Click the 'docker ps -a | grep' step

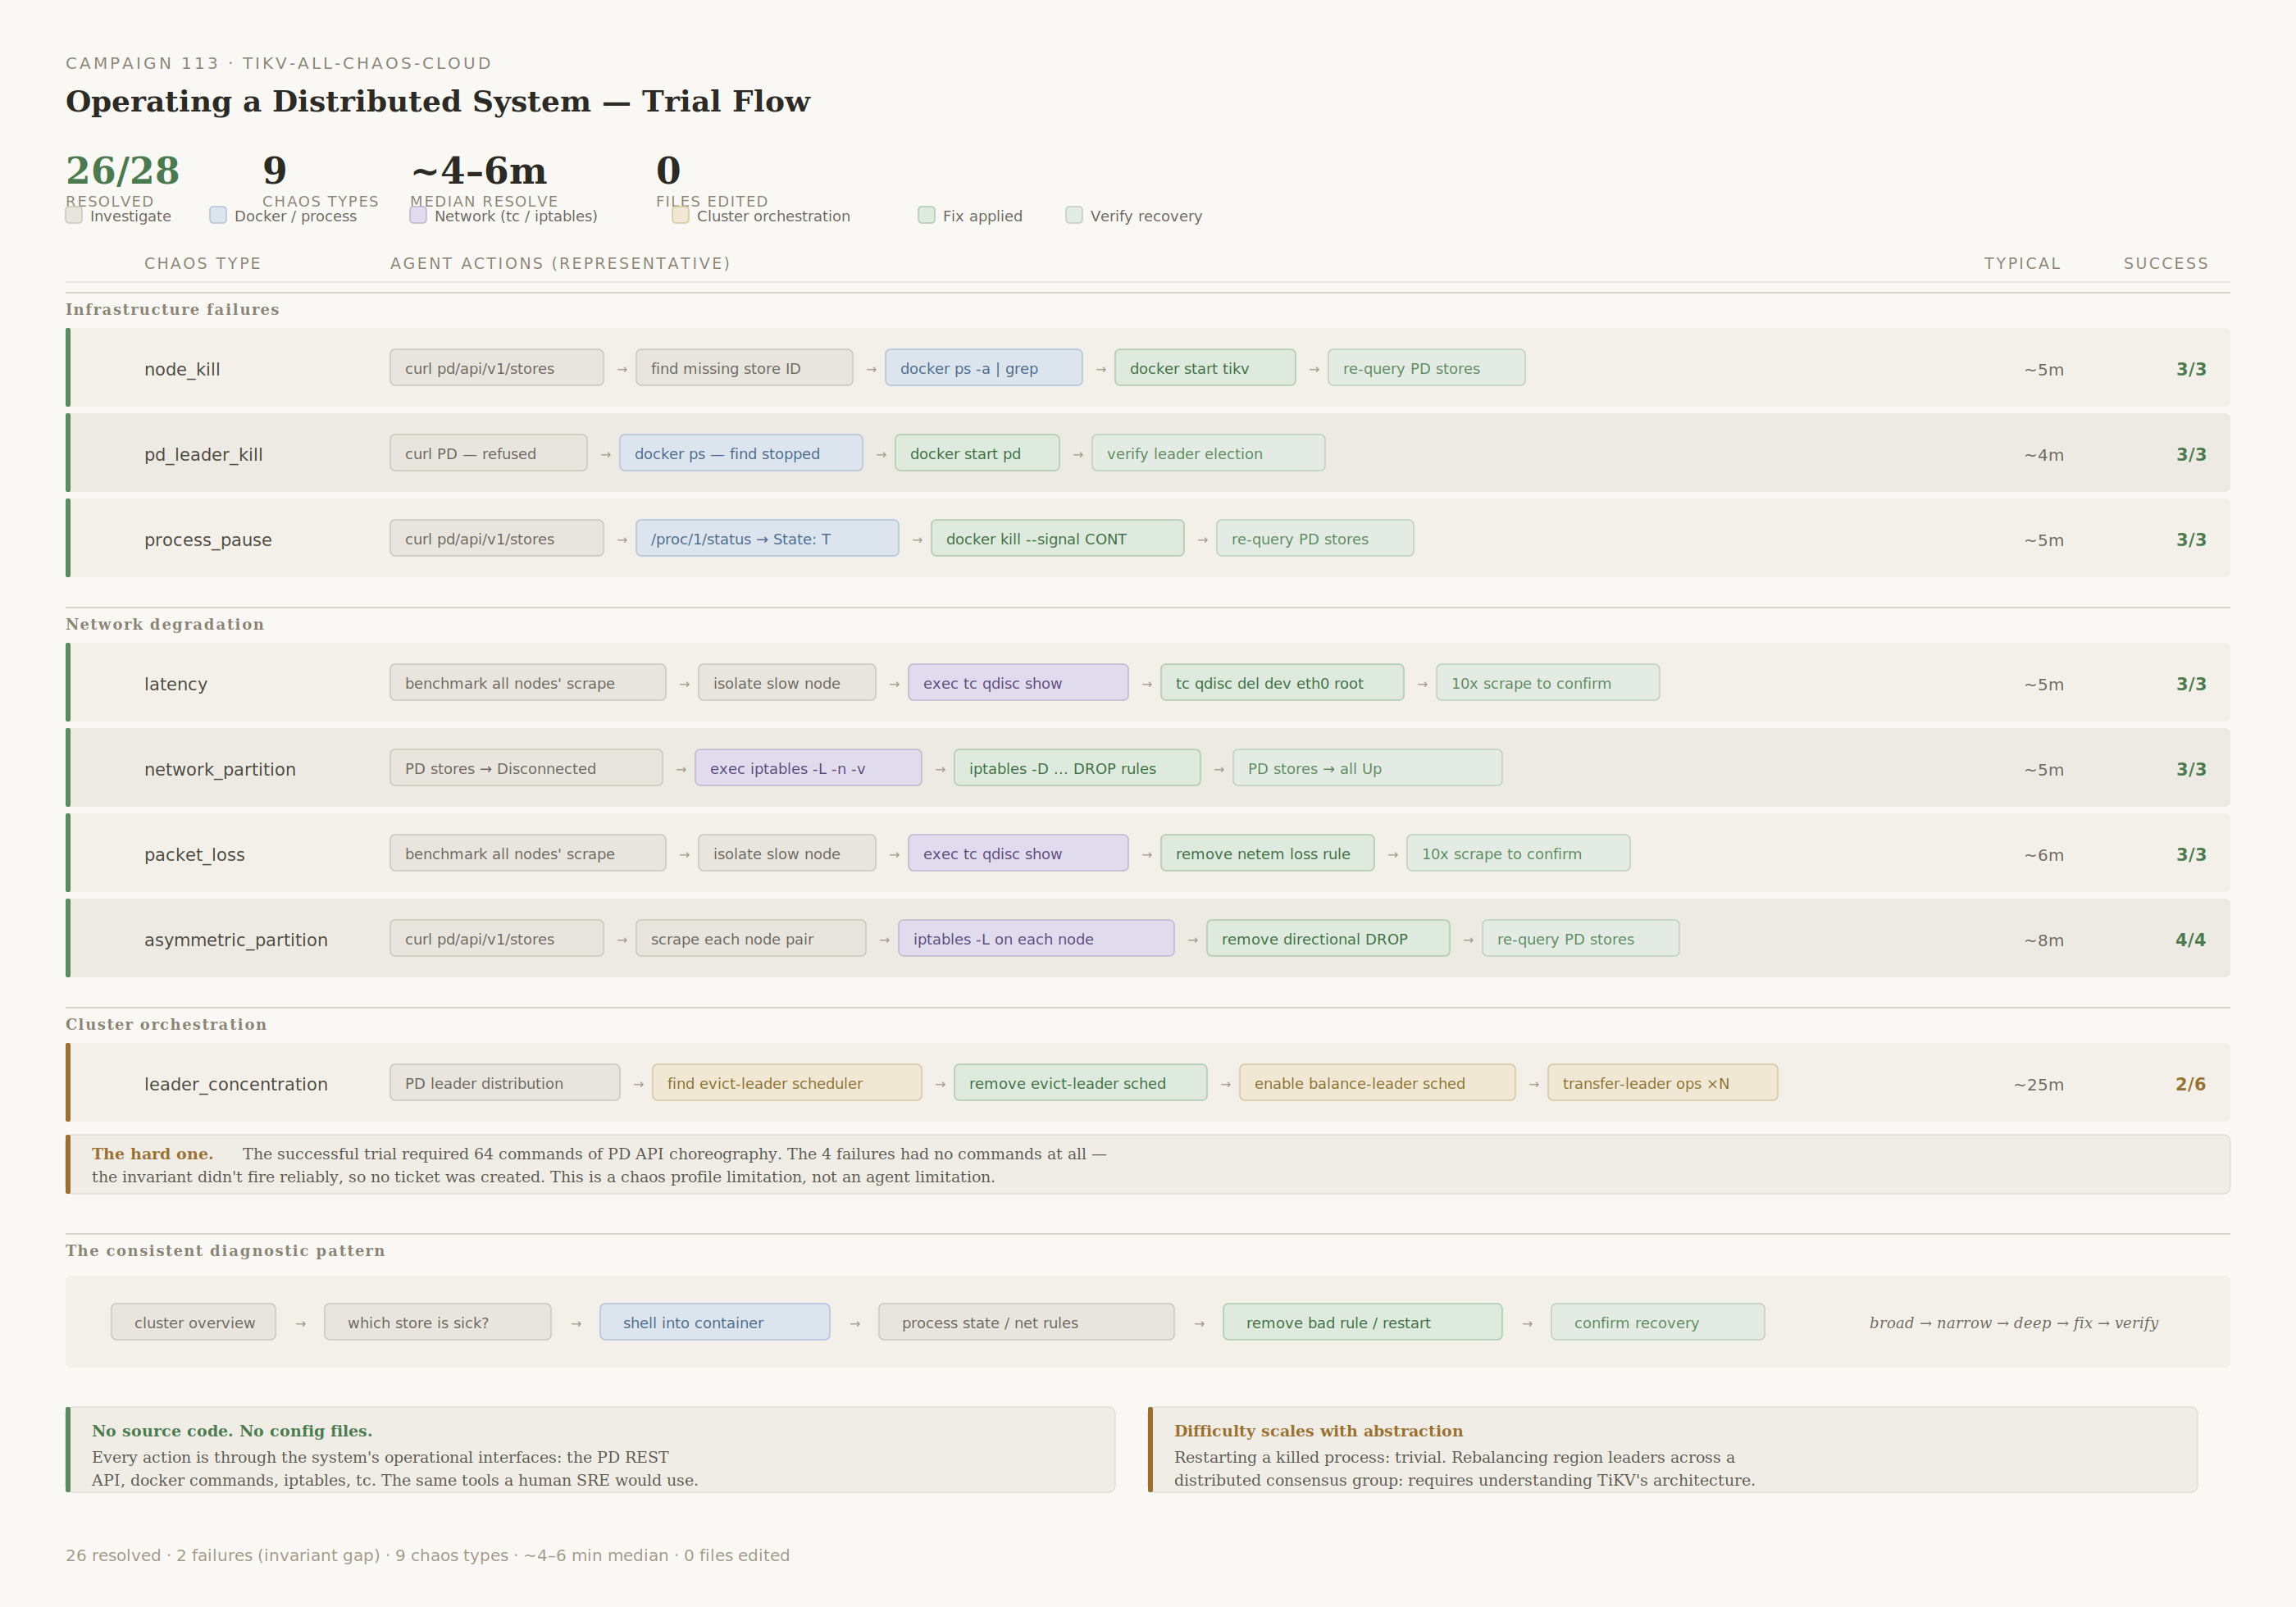983,368
